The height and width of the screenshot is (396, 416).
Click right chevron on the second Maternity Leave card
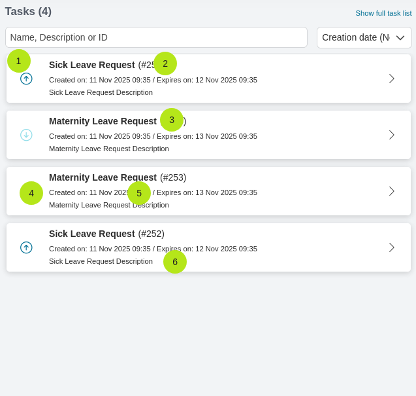pos(391,135)
